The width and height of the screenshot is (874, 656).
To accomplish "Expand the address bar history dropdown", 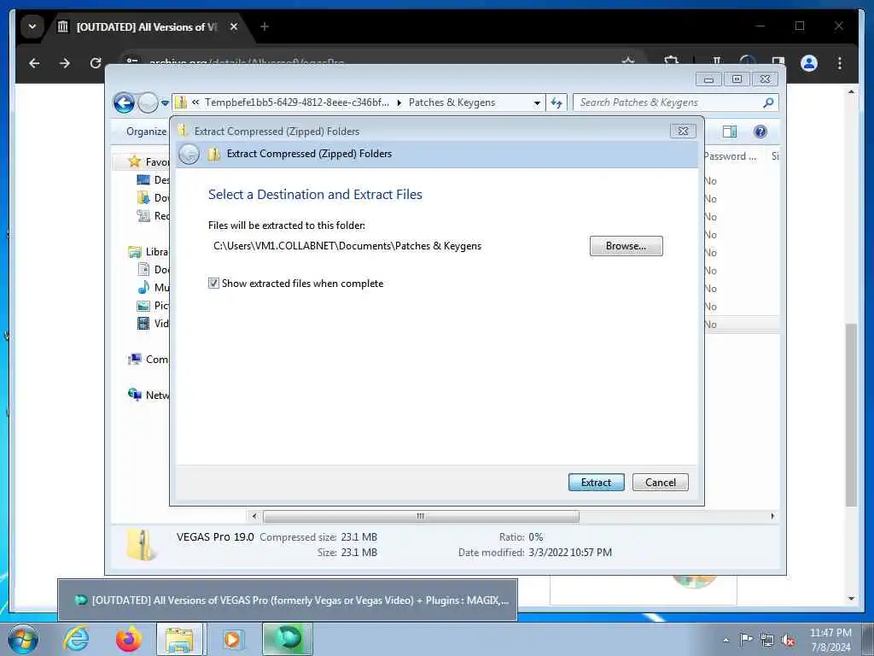I will 537,102.
